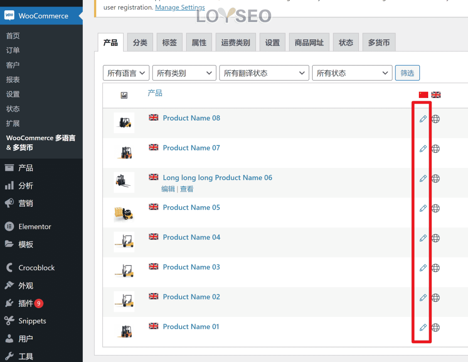Switch to the 运费类别 tab
The image size is (468, 362).
point(236,43)
